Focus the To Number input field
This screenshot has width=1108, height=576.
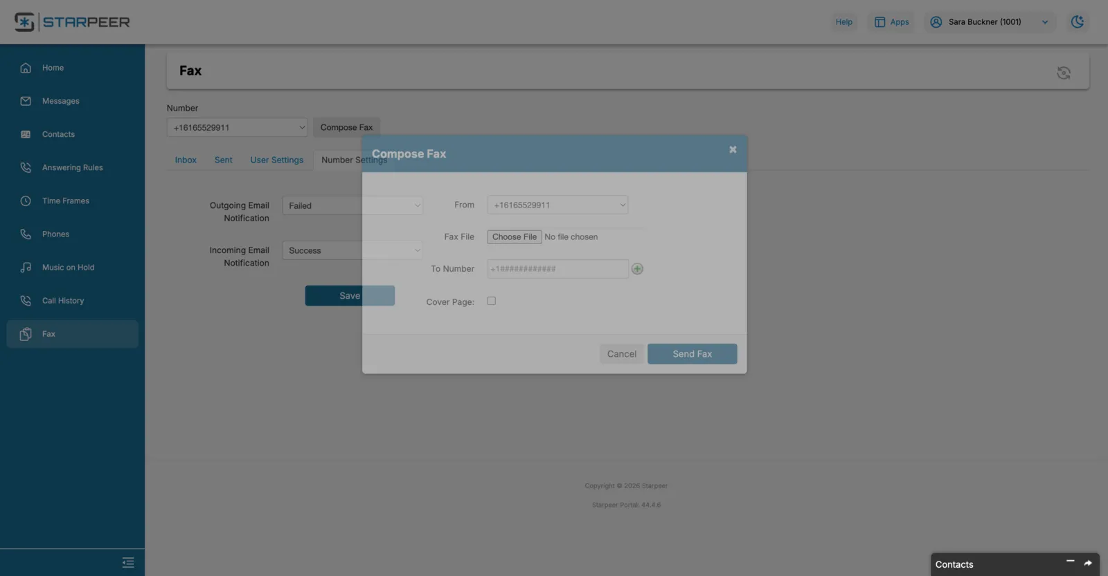[557, 269]
